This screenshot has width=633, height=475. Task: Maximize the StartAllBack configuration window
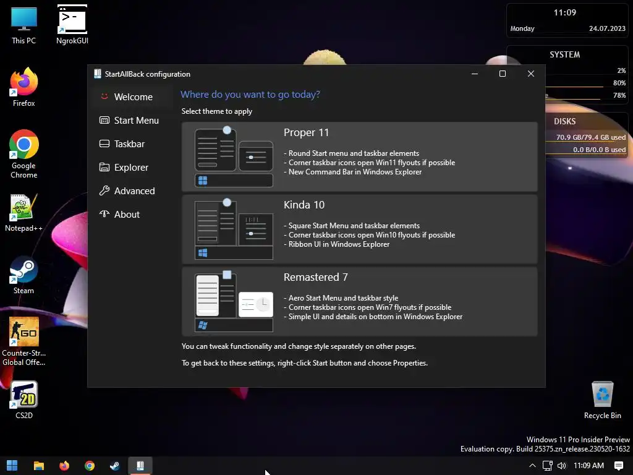tap(503, 74)
